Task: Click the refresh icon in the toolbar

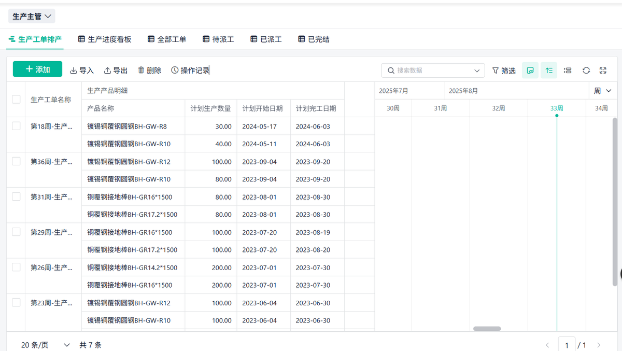Action: pyautogui.click(x=586, y=71)
